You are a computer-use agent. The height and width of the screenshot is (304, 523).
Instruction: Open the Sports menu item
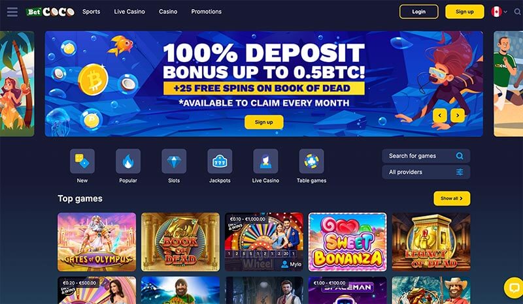tap(91, 12)
